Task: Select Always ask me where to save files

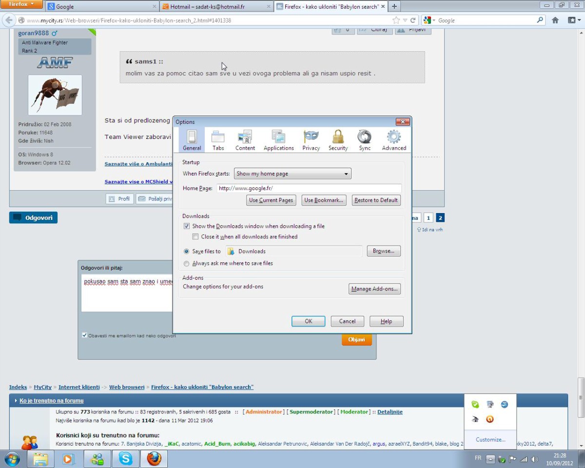Action: pos(187,263)
